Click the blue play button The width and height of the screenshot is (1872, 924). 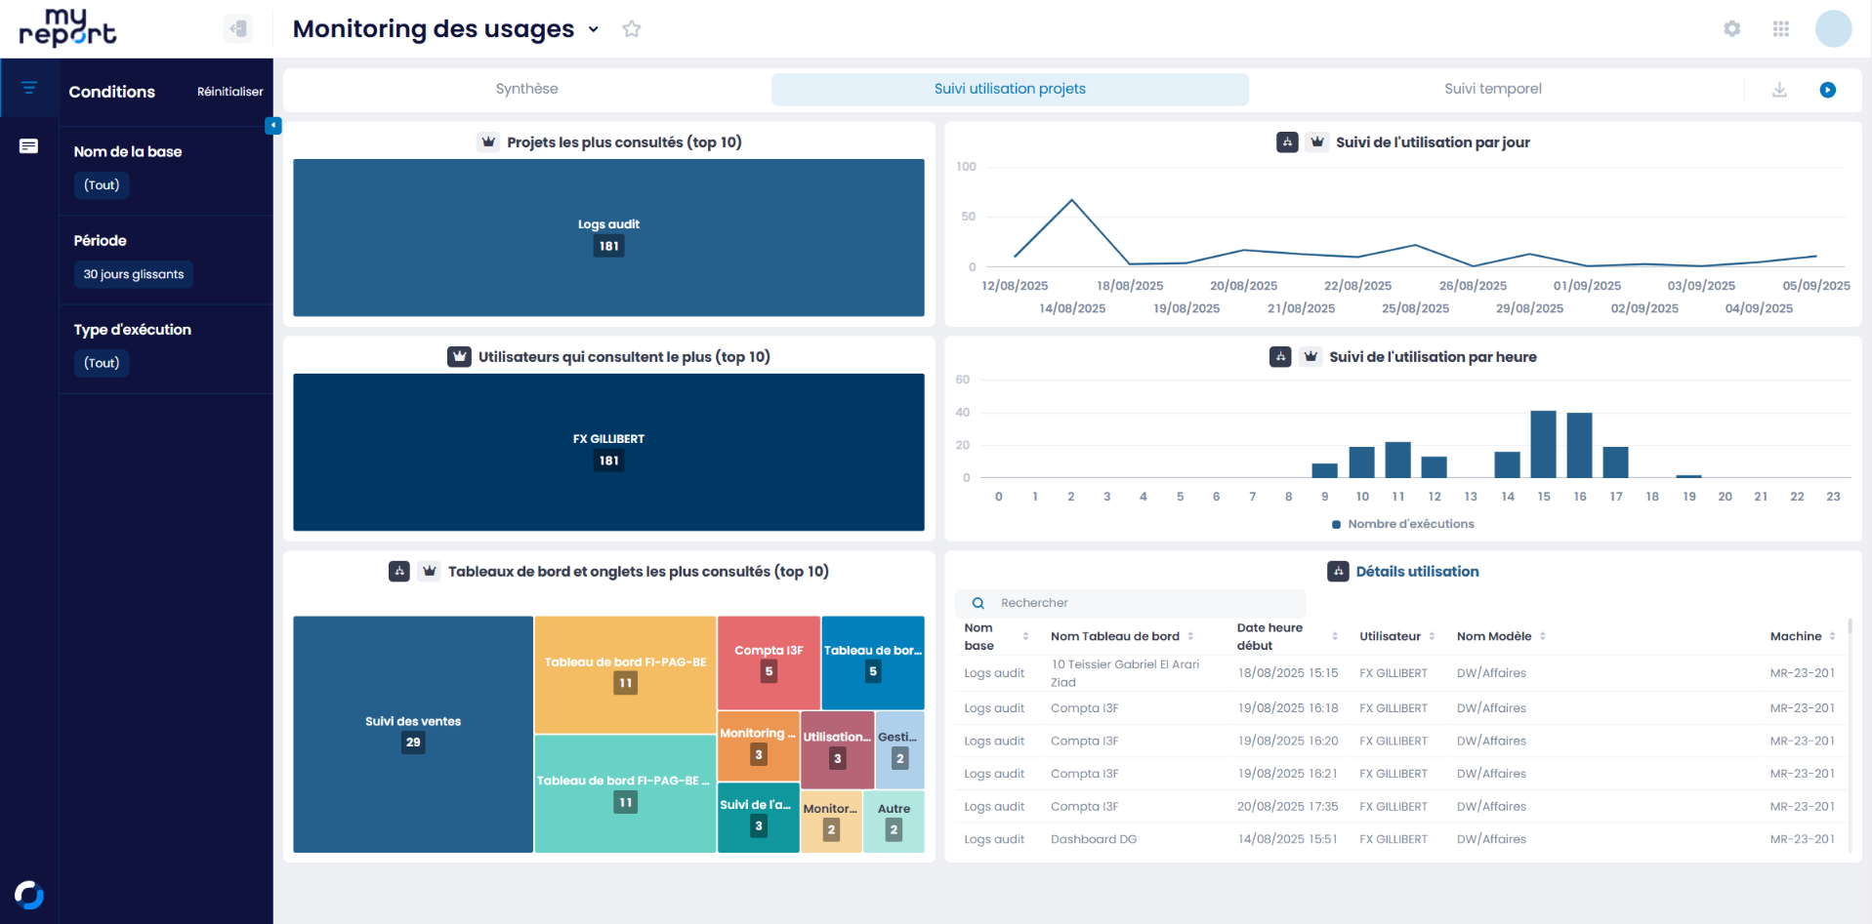coord(1827,90)
